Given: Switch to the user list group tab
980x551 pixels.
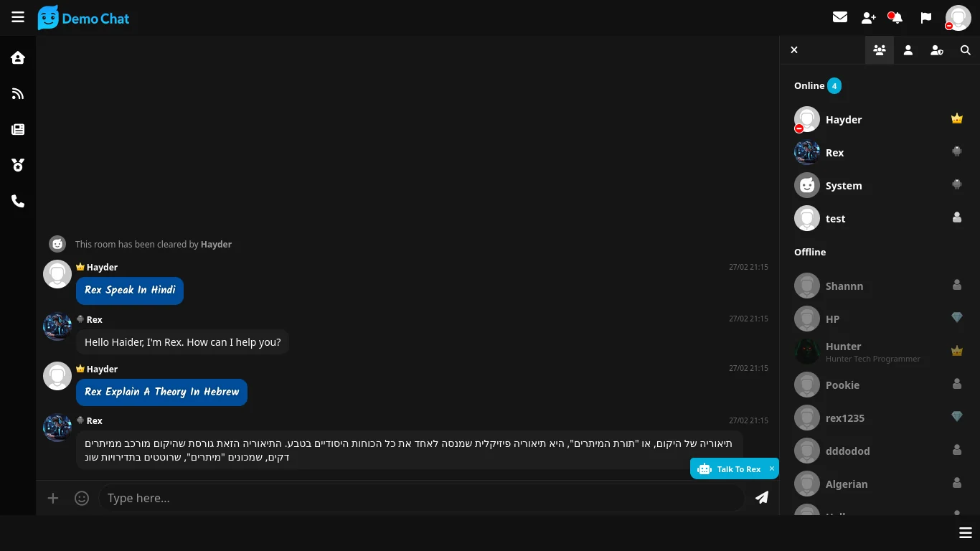Looking at the screenshot, I should pyautogui.click(x=880, y=50).
